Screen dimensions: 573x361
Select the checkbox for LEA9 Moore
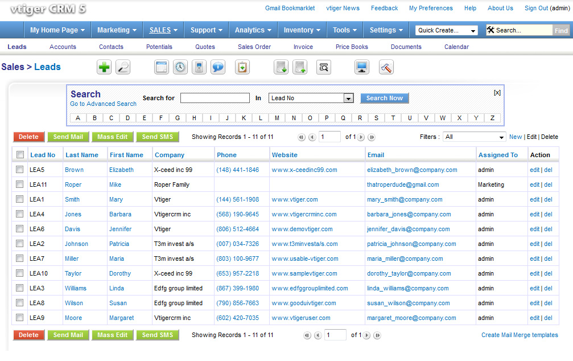(x=20, y=318)
